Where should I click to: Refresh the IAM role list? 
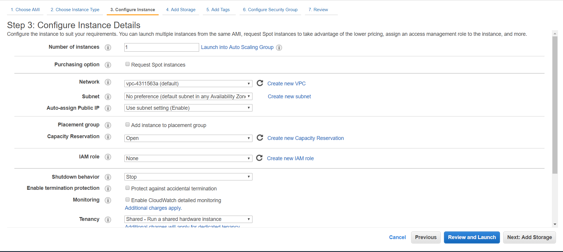click(x=260, y=158)
